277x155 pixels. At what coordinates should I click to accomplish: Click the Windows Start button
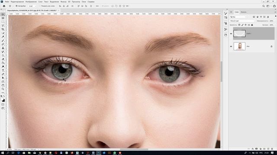[3, 153]
